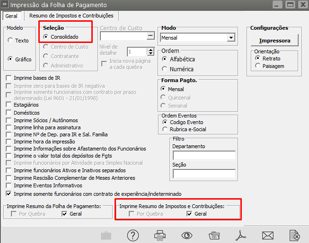
Task: Toggle Imprime hora da impressão checkbox
Action: click(x=9, y=142)
